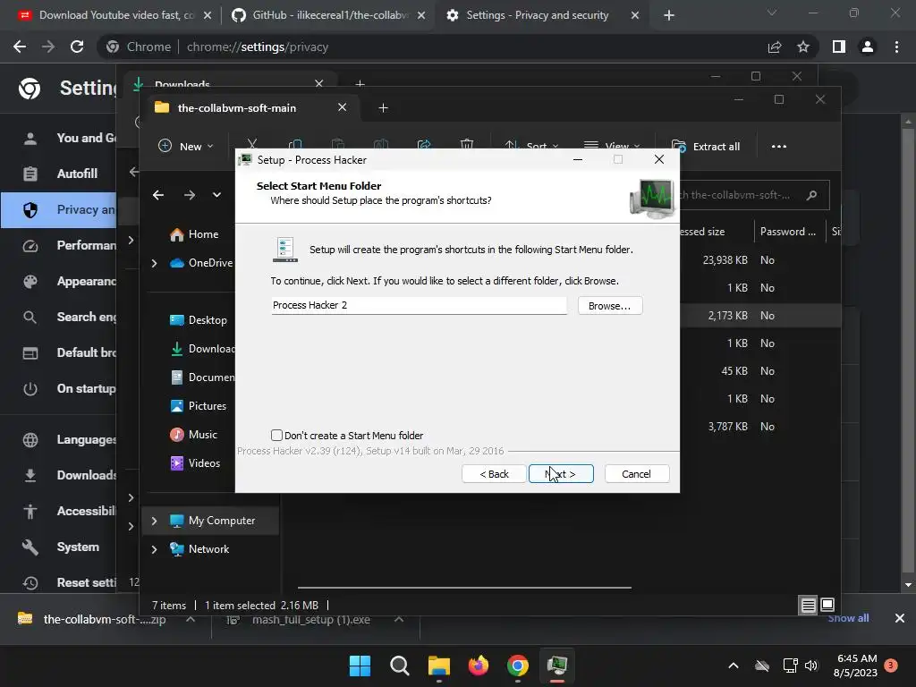Go Back in the setup wizard
The width and height of the screenshot is (916, 687).
click(x=494, y=474)
